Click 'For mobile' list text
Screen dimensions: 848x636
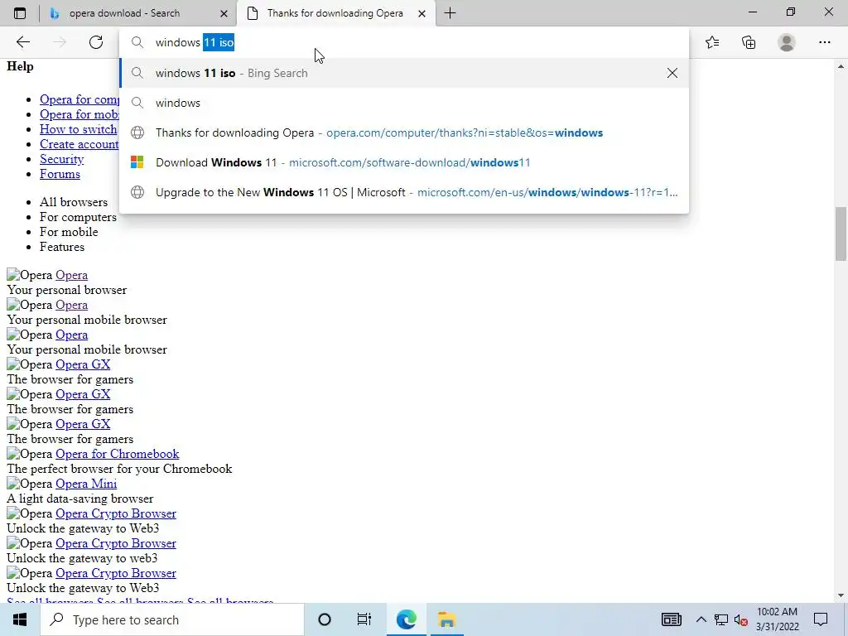pyautogui.click(x=69, y=232)
